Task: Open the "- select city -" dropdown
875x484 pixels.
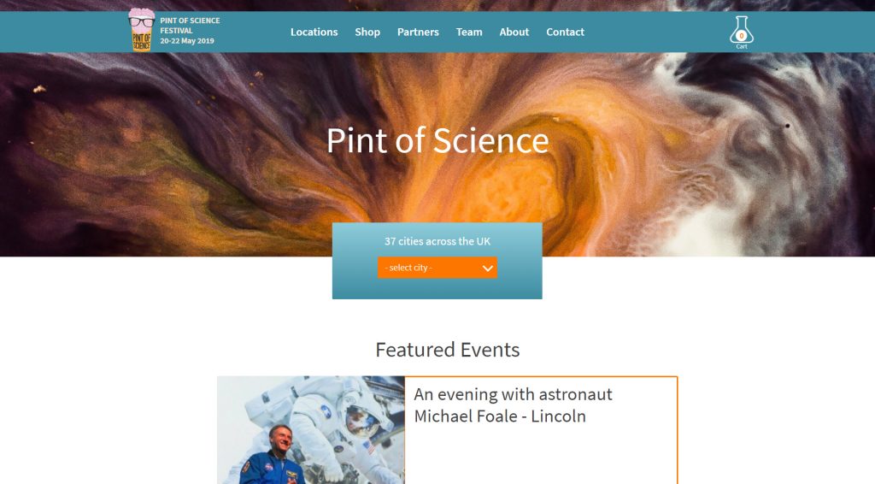Action: click(437, 268)
